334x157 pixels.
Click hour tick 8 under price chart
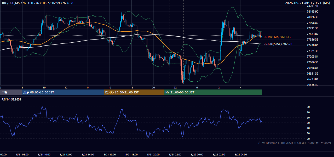[22, 87]
